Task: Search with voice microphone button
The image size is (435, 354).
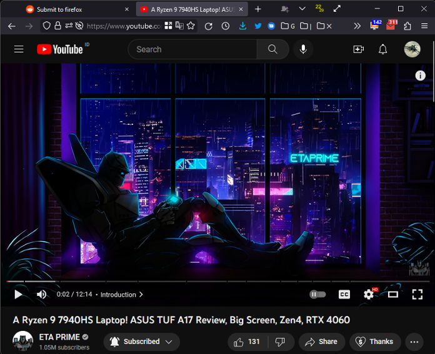Action: [x=304, y=49]
